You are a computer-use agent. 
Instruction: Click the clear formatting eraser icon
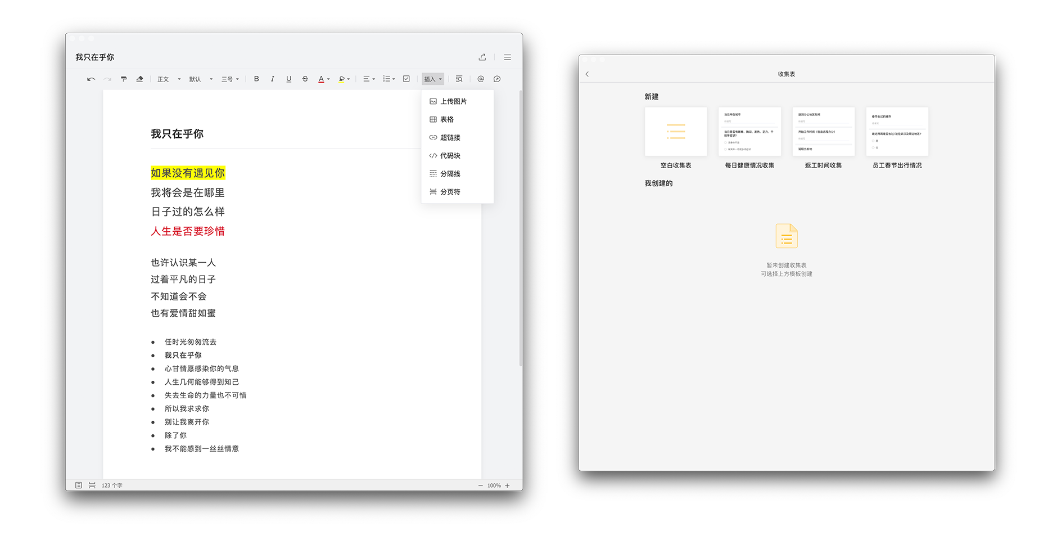click(139, 79)
